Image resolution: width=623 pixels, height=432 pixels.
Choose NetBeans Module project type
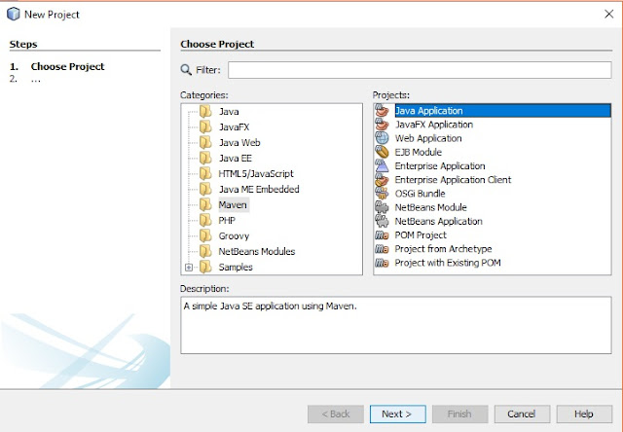(x=430, y=207)
